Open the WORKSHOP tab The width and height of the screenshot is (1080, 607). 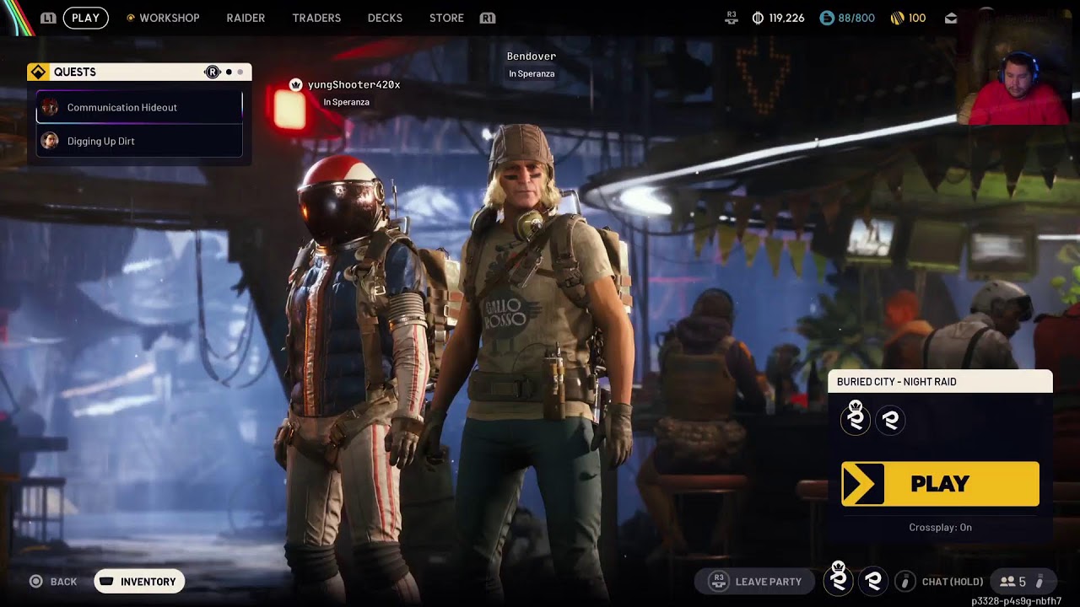[x=170, y=18]
